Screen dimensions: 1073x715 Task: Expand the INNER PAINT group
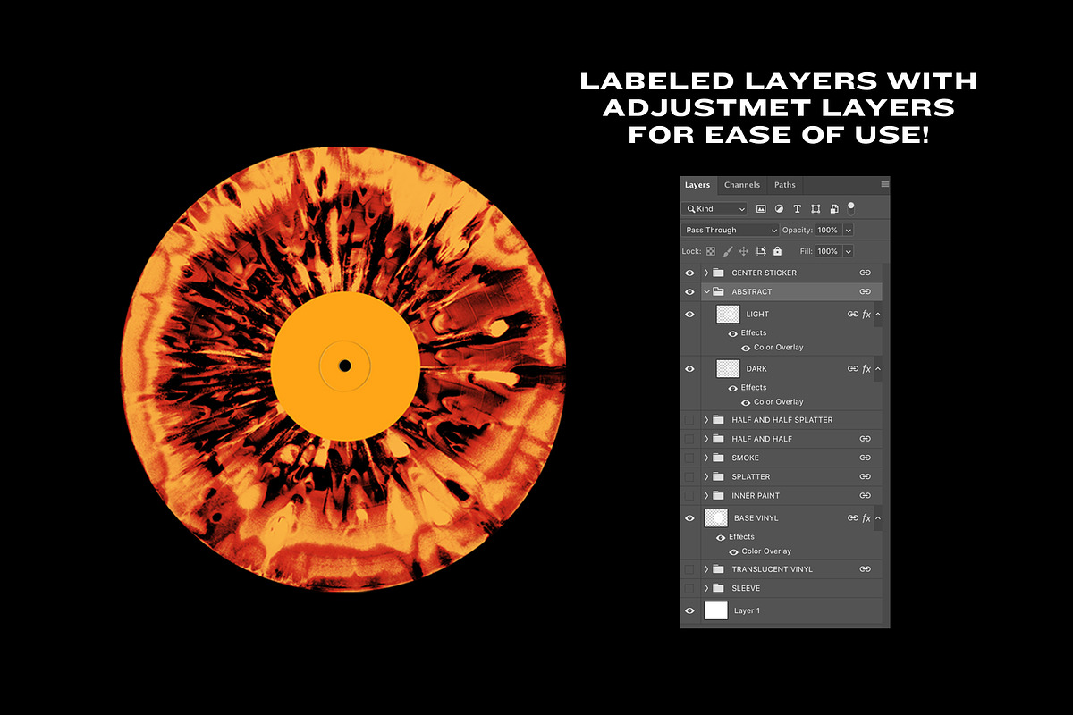[x=706, y=496]
